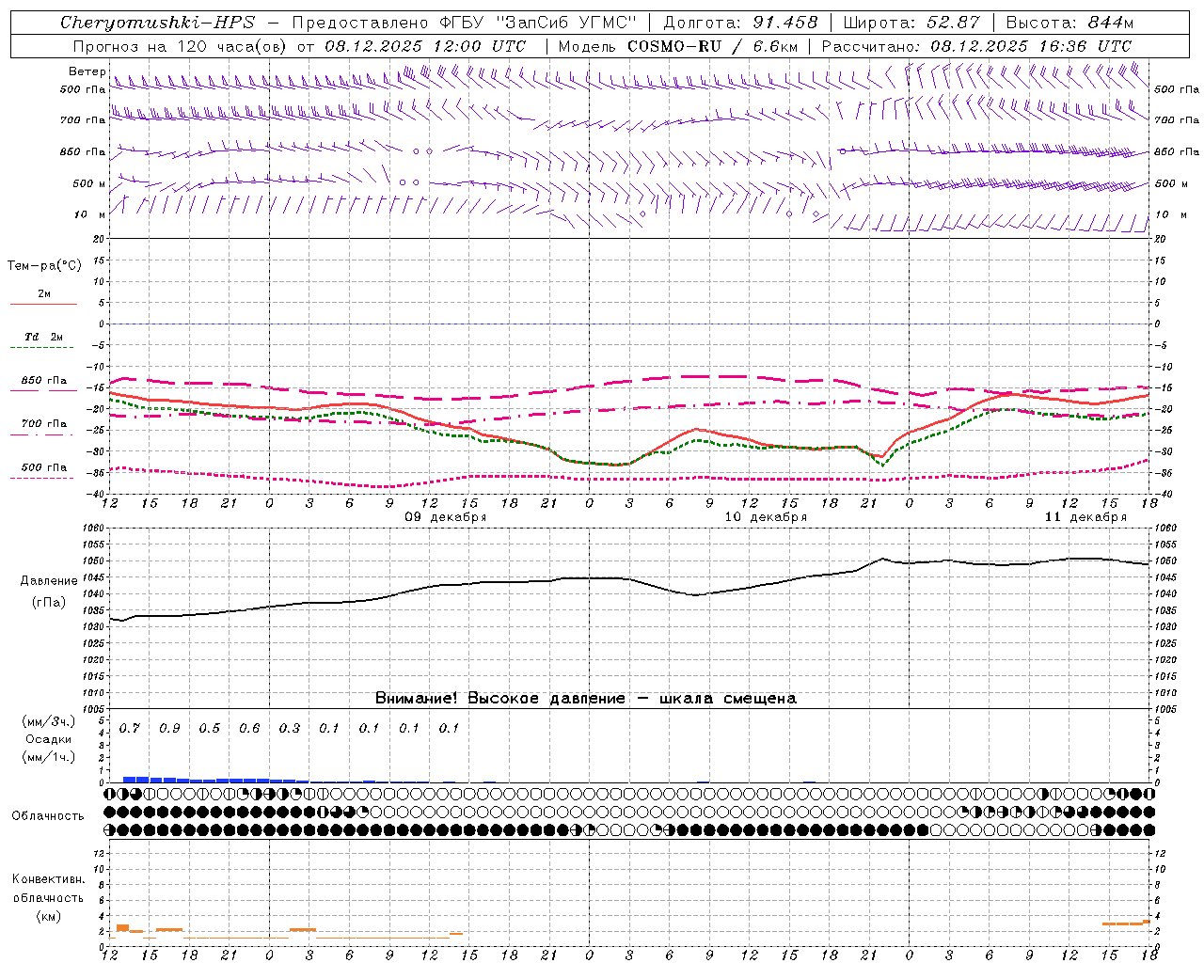Click the dotted line sample under temperature legend '500 гПа'
Screen dimensions: 1204x963
(43, 478)
